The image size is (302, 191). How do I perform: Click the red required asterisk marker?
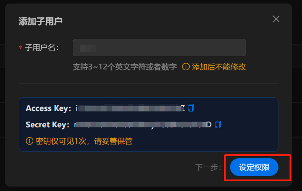(x=20, y=48)
